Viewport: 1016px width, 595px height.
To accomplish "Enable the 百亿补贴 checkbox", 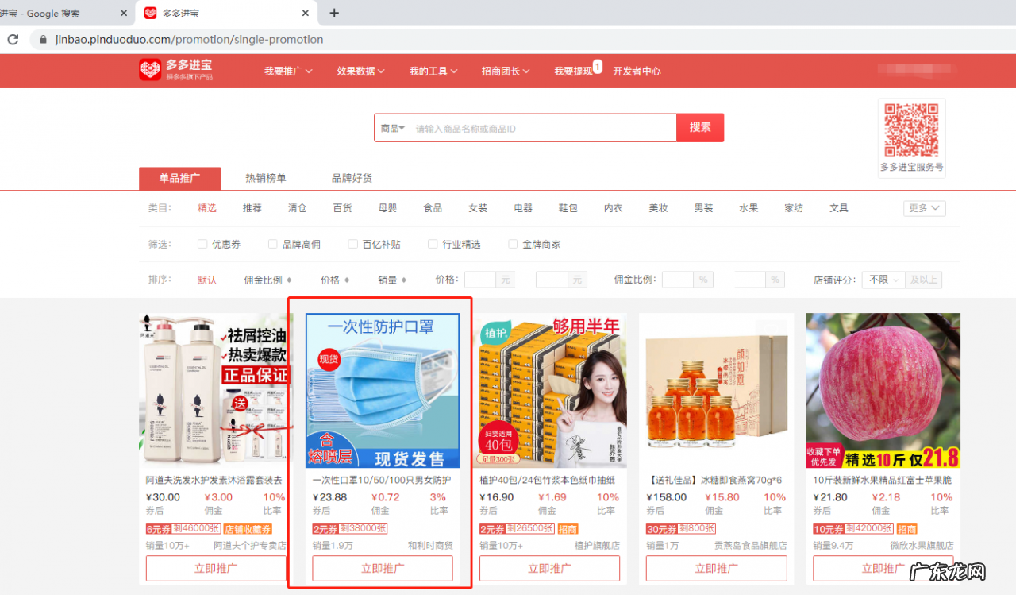I will click(x=352, y=244).
